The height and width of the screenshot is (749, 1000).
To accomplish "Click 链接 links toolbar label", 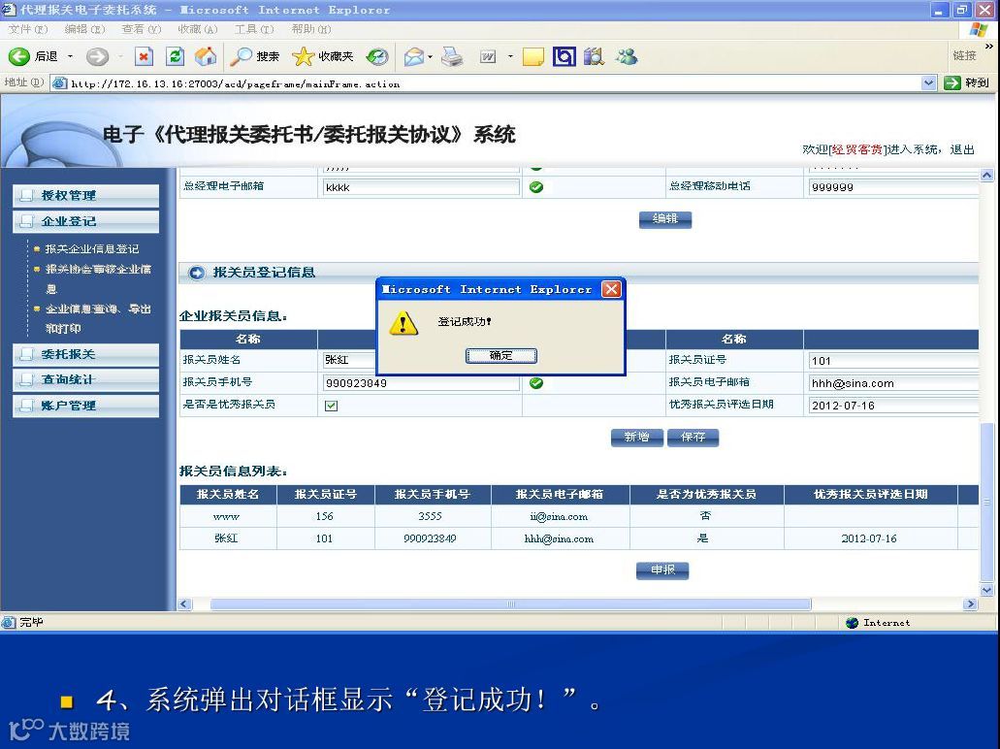I will click(964, 55).
